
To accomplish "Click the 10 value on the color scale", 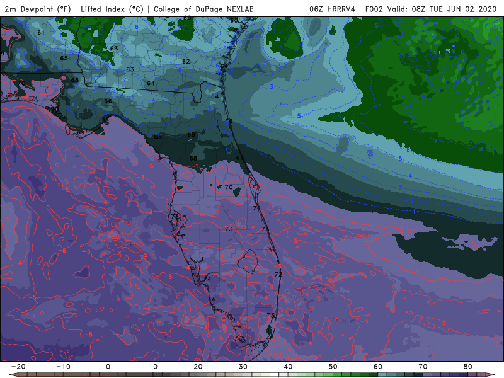I will pos(153,367).
